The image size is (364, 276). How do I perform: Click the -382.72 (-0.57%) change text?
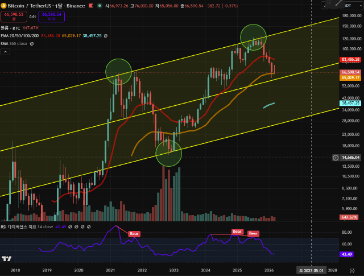(x=221, y=6)
